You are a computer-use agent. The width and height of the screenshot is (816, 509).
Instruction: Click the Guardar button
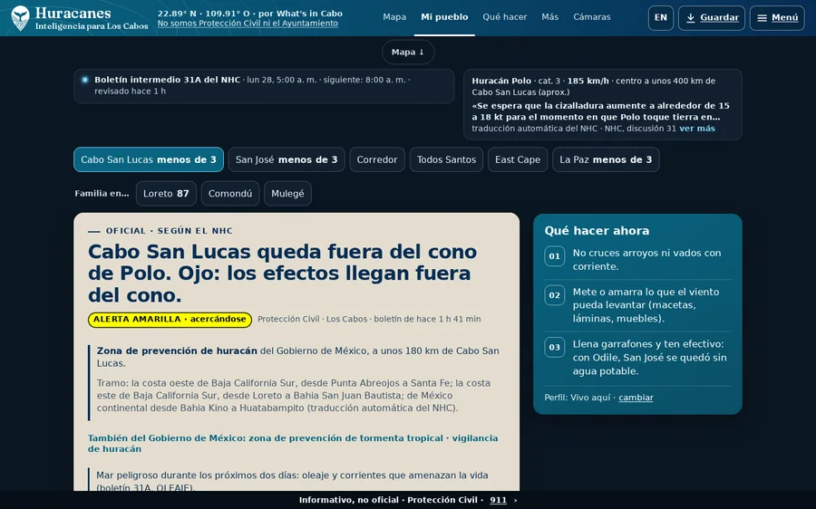point(712,18)
